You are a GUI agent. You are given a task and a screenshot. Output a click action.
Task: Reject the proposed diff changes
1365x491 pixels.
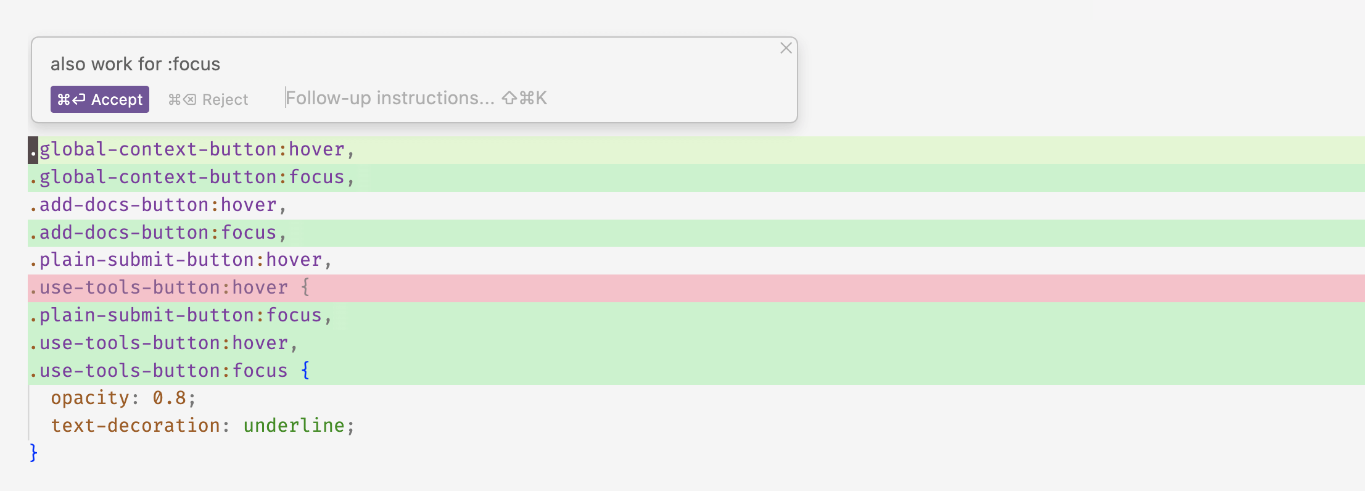click(x=208, y=99)
